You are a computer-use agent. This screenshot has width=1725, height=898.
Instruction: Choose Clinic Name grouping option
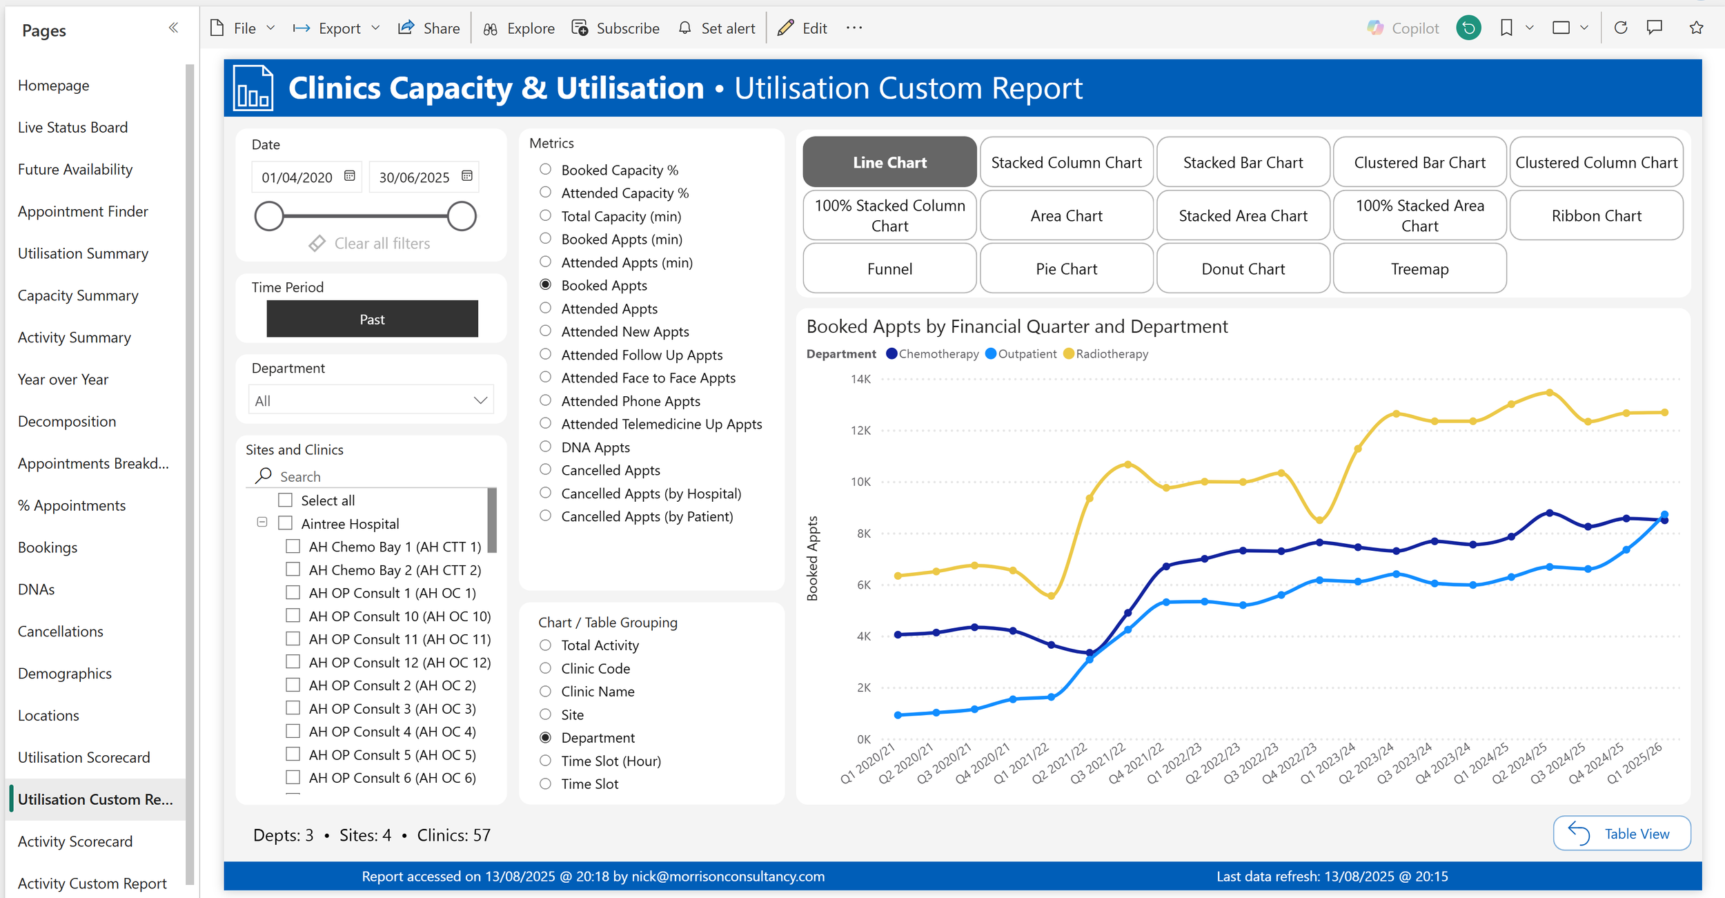pyautogui.click(x=545, y=691)
